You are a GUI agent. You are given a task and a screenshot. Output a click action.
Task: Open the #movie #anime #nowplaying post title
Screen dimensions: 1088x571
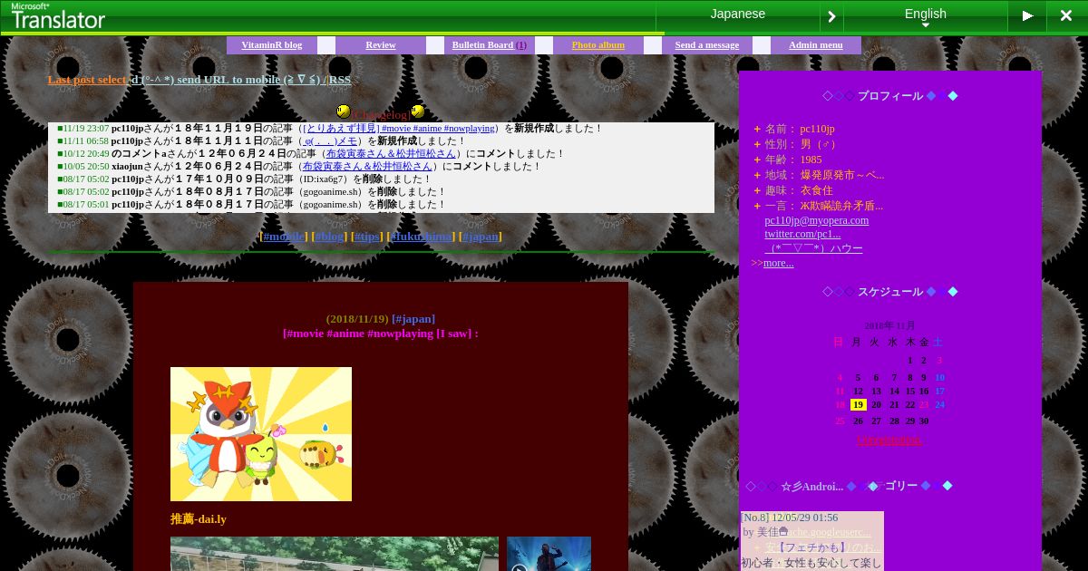(x=381, y=334)
